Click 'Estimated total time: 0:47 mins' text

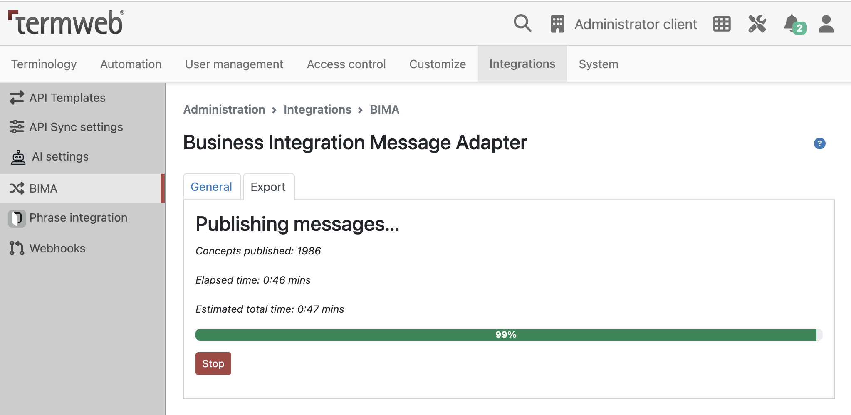270,309
